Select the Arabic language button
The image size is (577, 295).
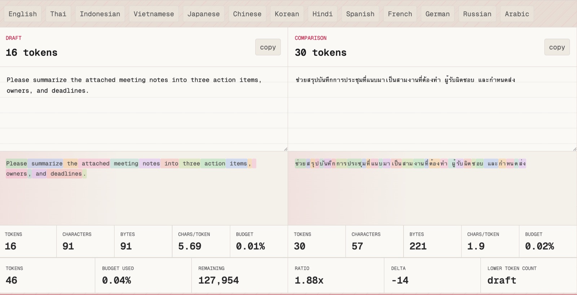click(517, 14)
